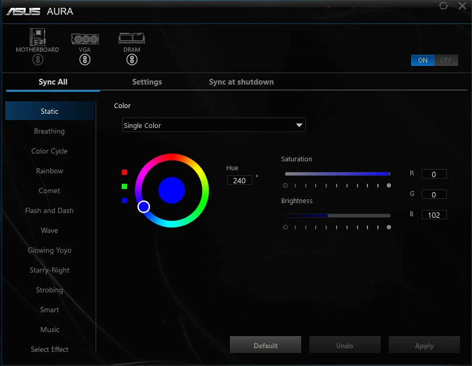
Task: Click the Undo button
Action: coord(345,345)
